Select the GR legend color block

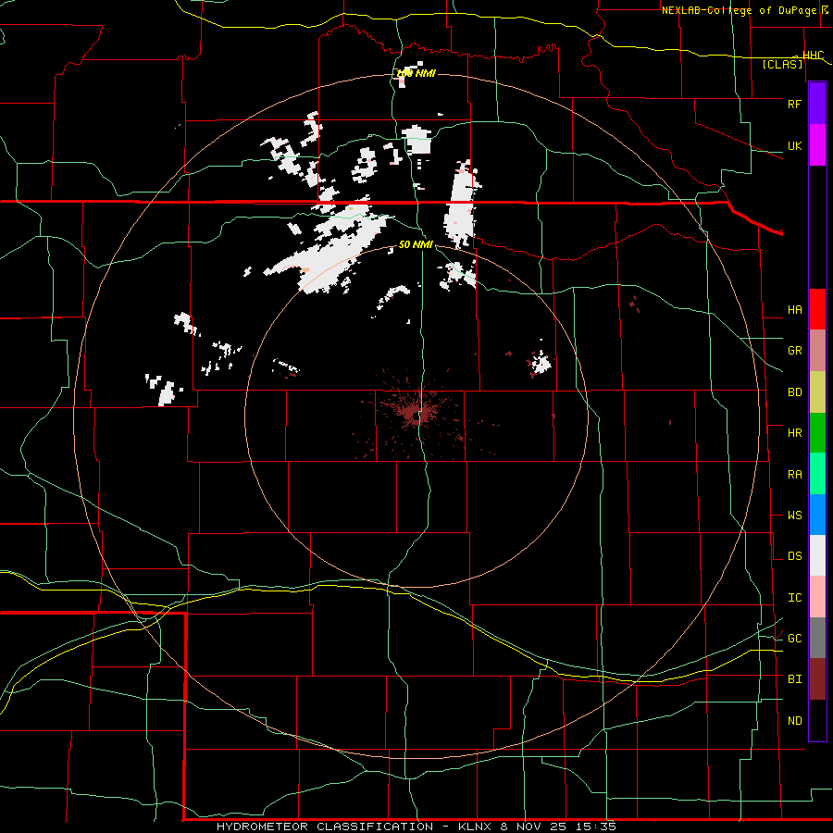817,350
